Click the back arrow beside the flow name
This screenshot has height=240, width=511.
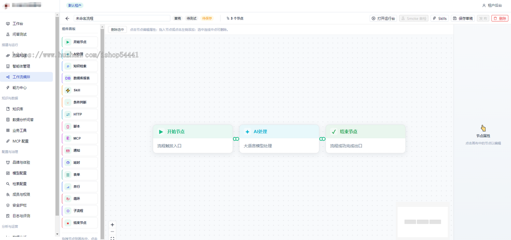point(67,18)
